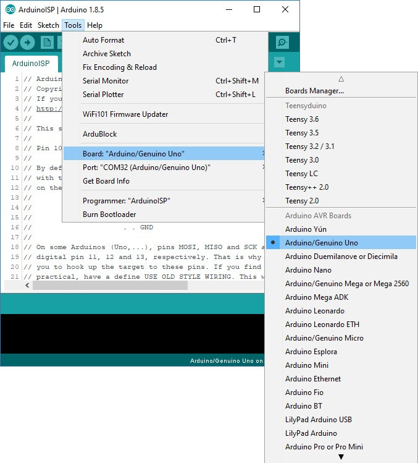Select Arduino Mini board
This screenshot has width=418, height=463.
tap(341, 365)
